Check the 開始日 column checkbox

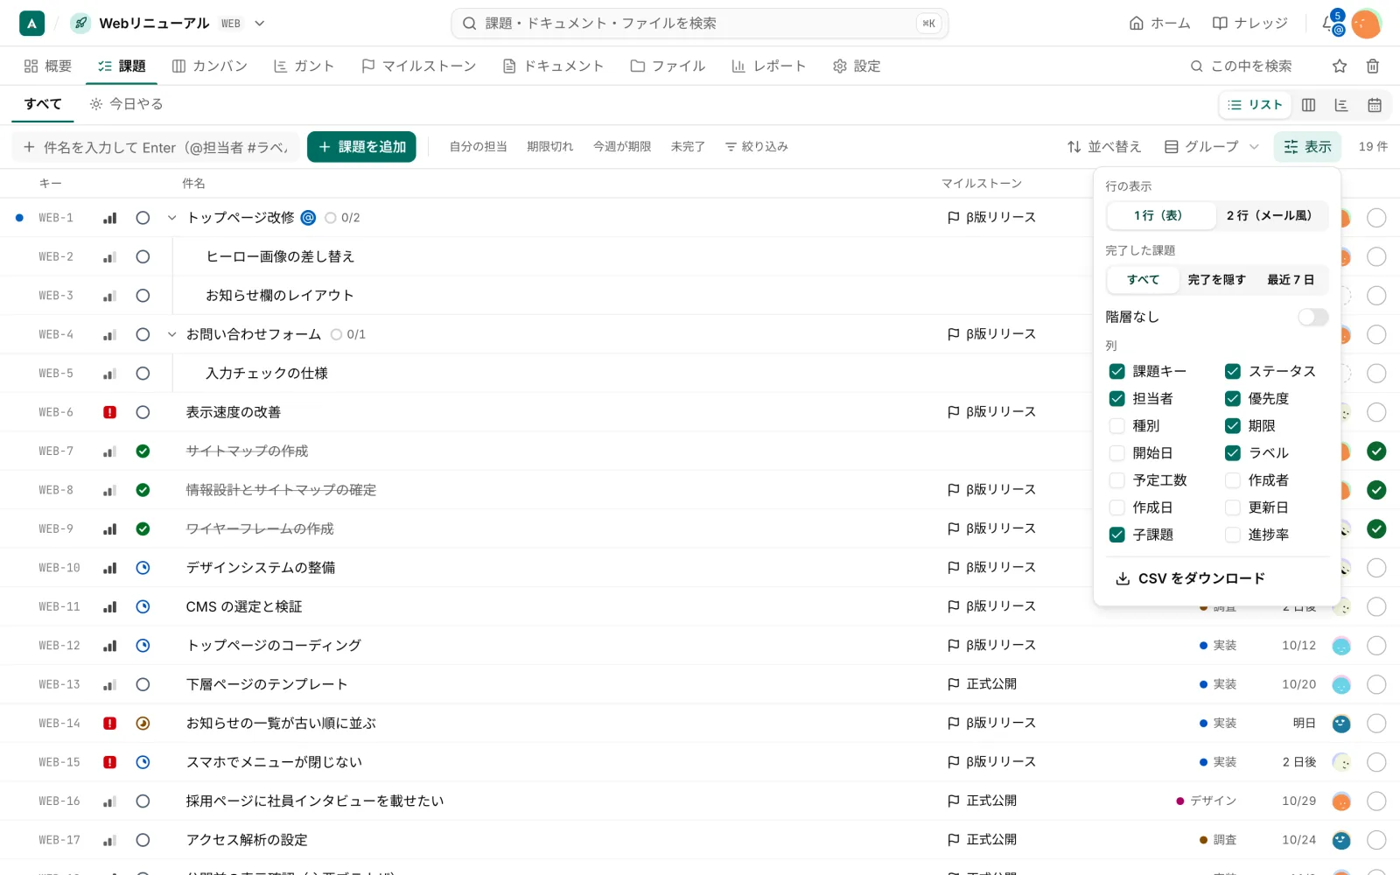click(1116, 453)
